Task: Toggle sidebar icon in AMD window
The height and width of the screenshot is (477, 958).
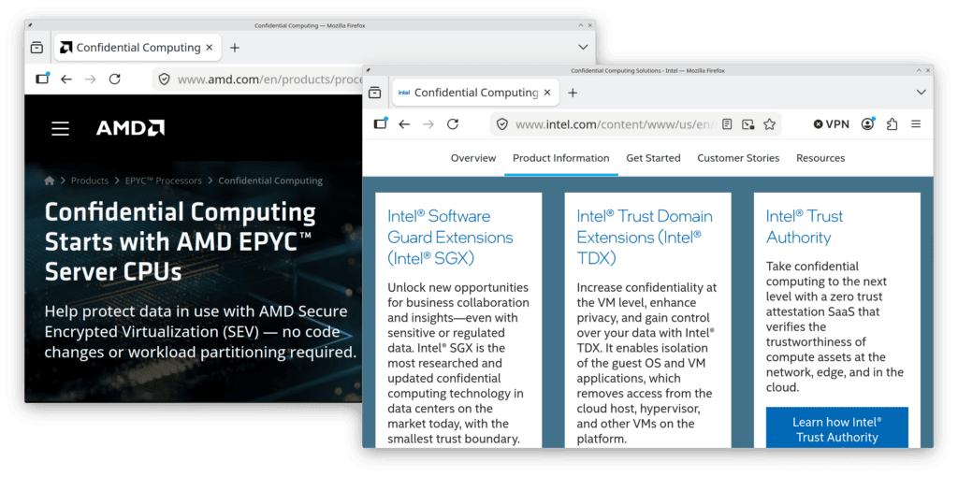Action: tap(42, 79)
